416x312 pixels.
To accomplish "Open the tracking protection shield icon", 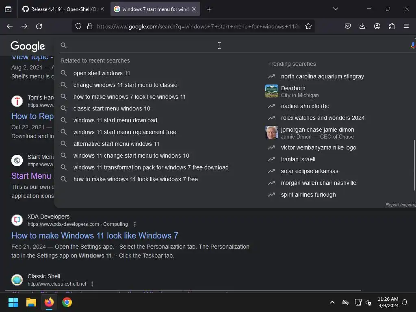I will [78, 26].
